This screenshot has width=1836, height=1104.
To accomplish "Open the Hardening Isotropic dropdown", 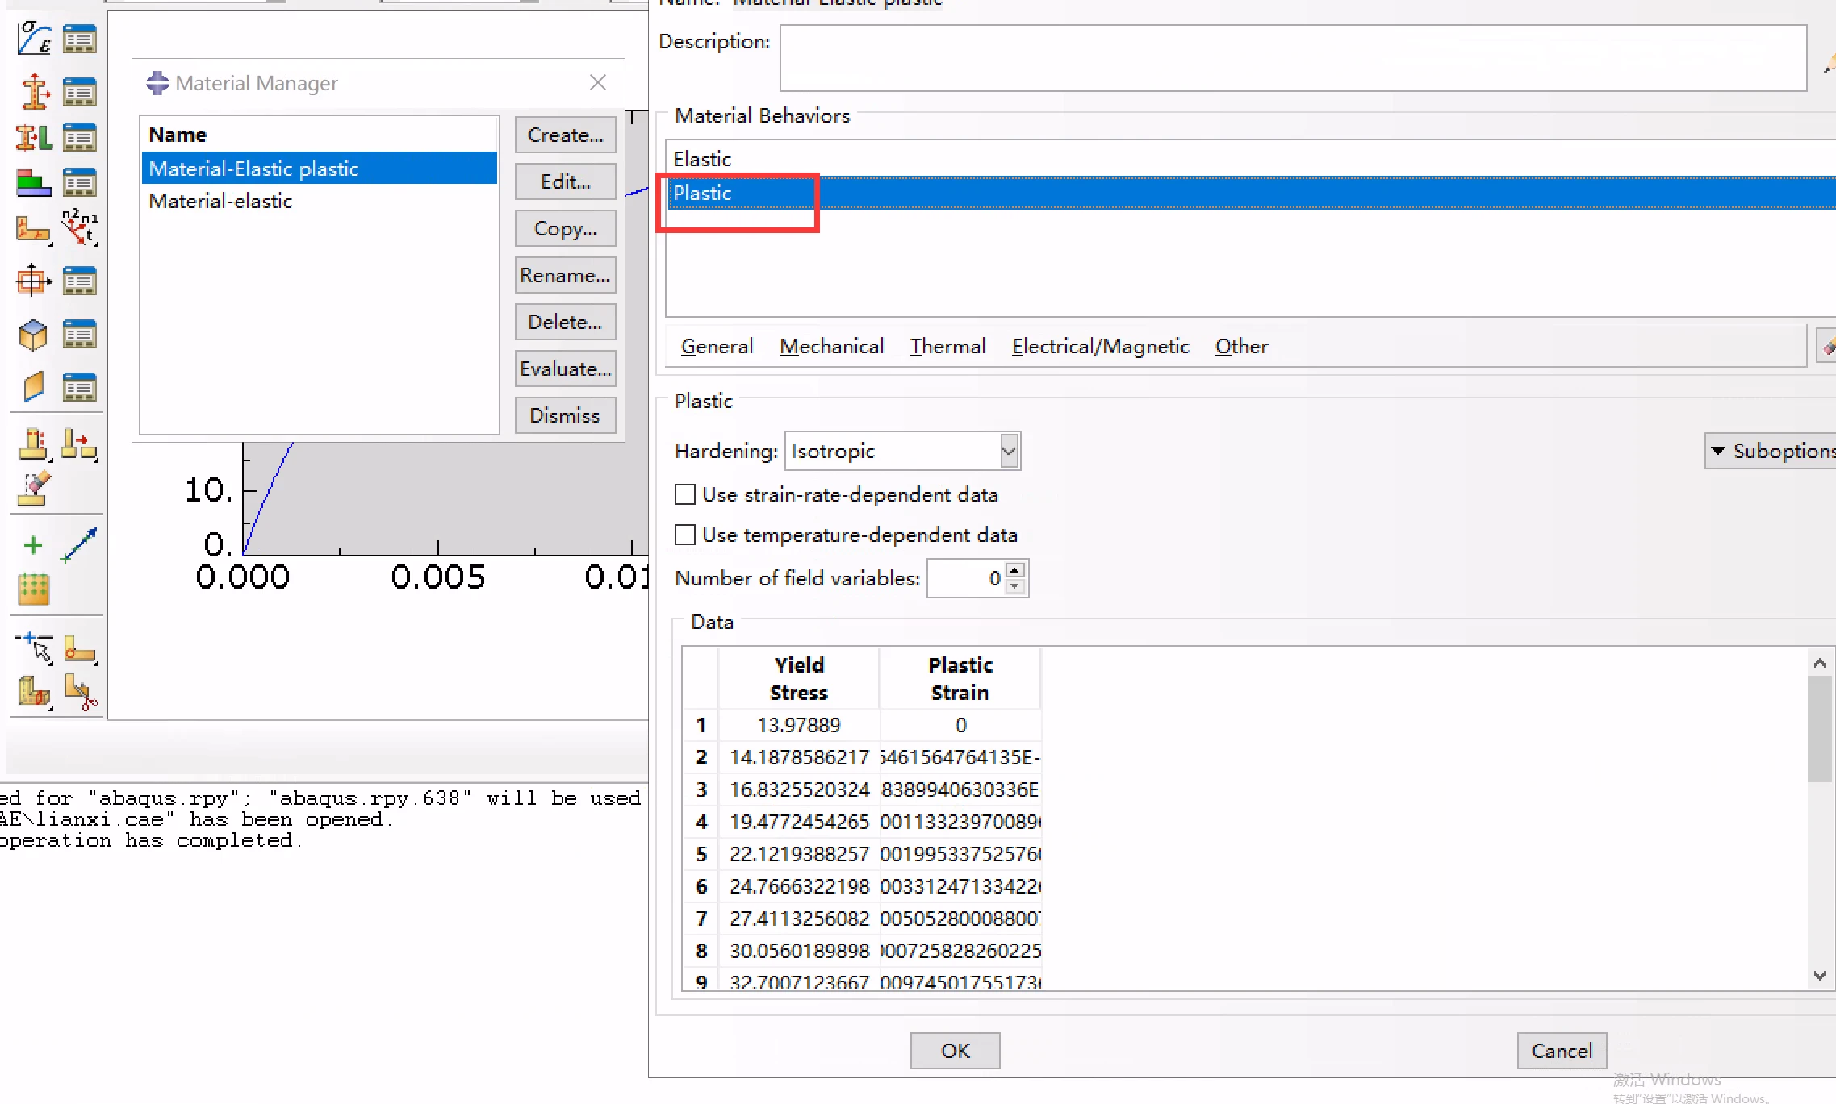I will pos(1009,451).
